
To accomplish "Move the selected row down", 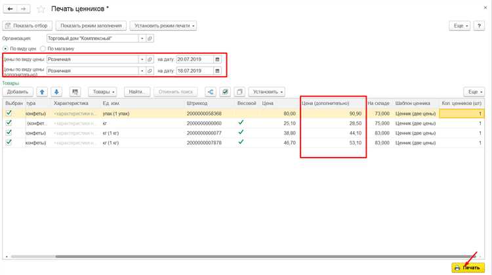I will pyautogui.click(x=57, y=92).
